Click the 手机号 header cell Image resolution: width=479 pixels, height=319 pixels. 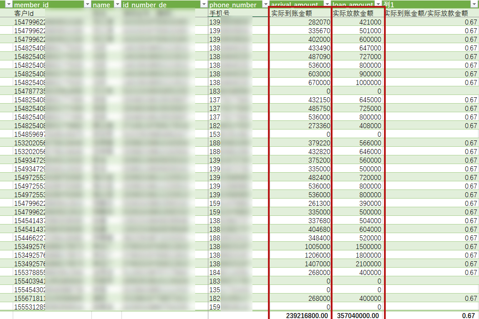(238, 13)
